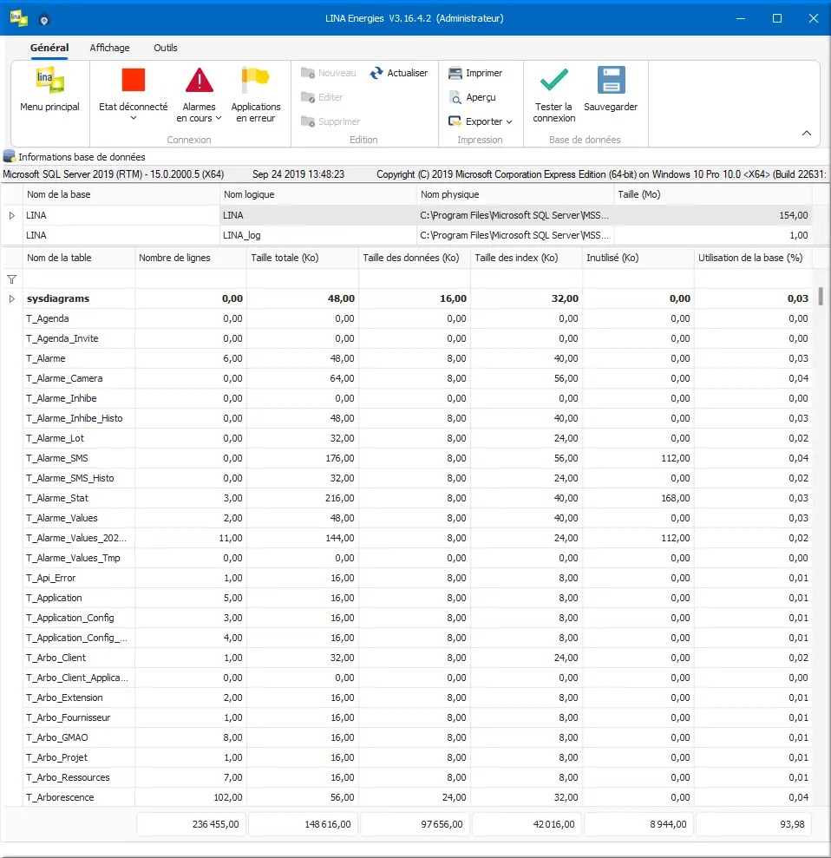
Task: Click Menu principal label
Action: [49, 107]
